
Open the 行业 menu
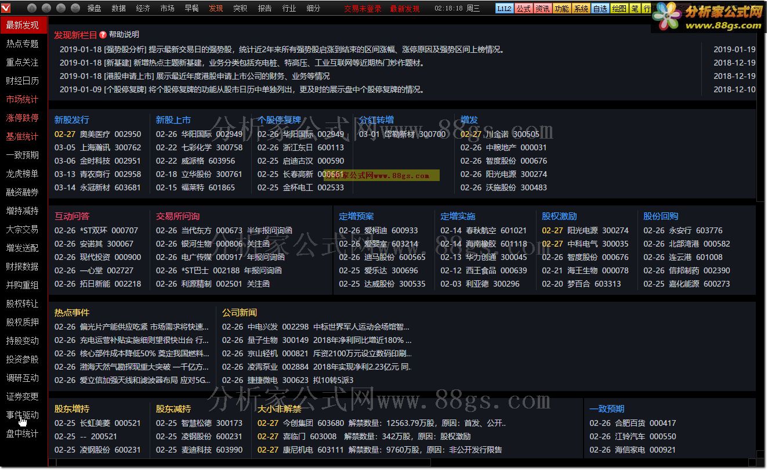(289, 9)
